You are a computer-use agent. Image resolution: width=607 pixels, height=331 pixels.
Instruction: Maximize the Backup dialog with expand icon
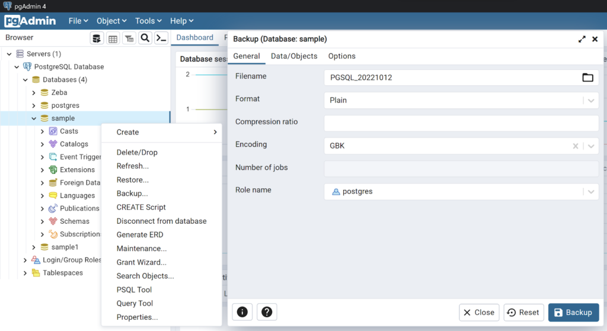click(582, 39)
